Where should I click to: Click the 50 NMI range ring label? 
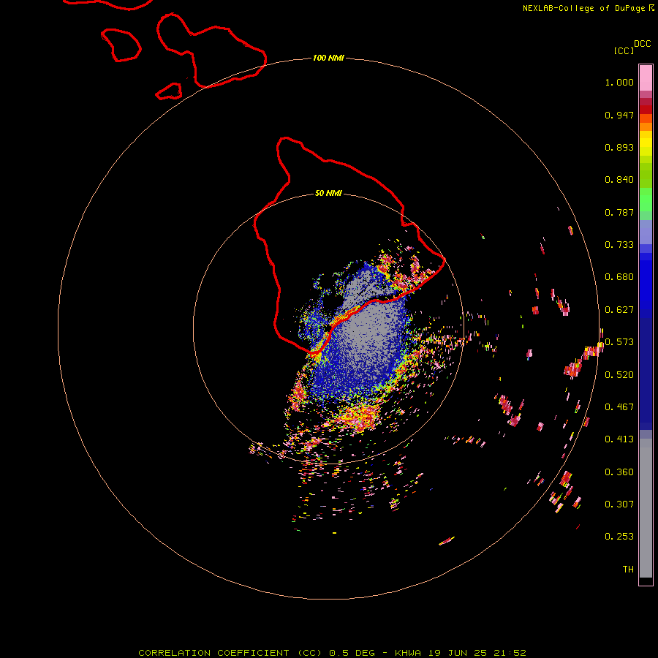click(x=328, y=193)
